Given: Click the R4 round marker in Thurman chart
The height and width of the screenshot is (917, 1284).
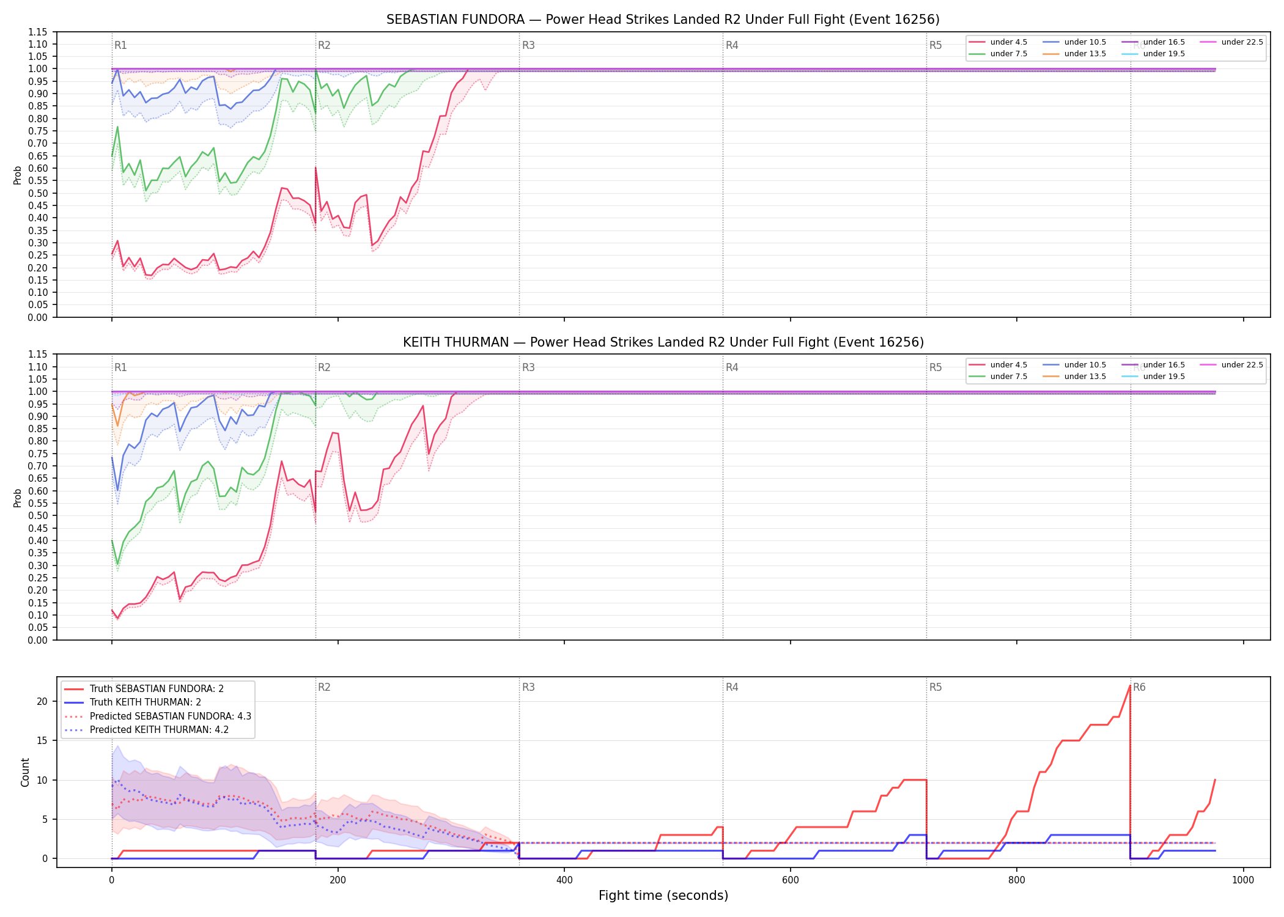Looking at the screenshot, I should 732,367.
